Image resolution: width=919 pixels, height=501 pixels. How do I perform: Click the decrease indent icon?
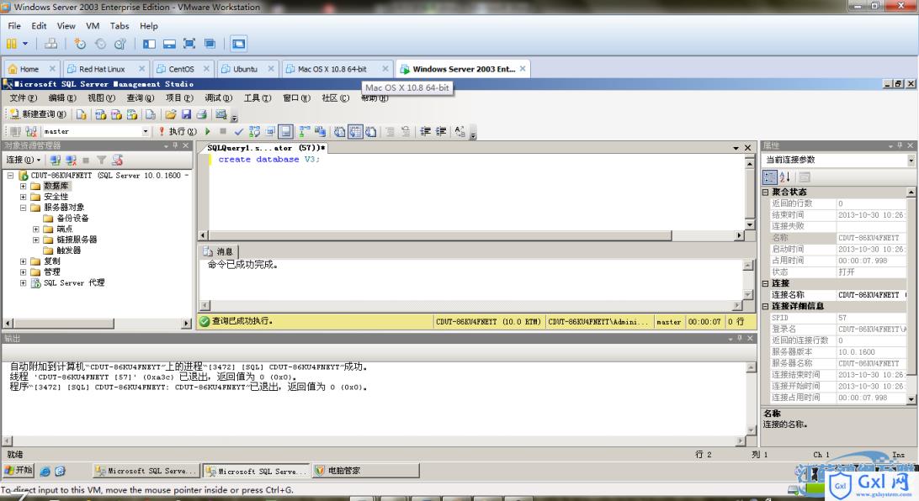[x=426, y=132]
